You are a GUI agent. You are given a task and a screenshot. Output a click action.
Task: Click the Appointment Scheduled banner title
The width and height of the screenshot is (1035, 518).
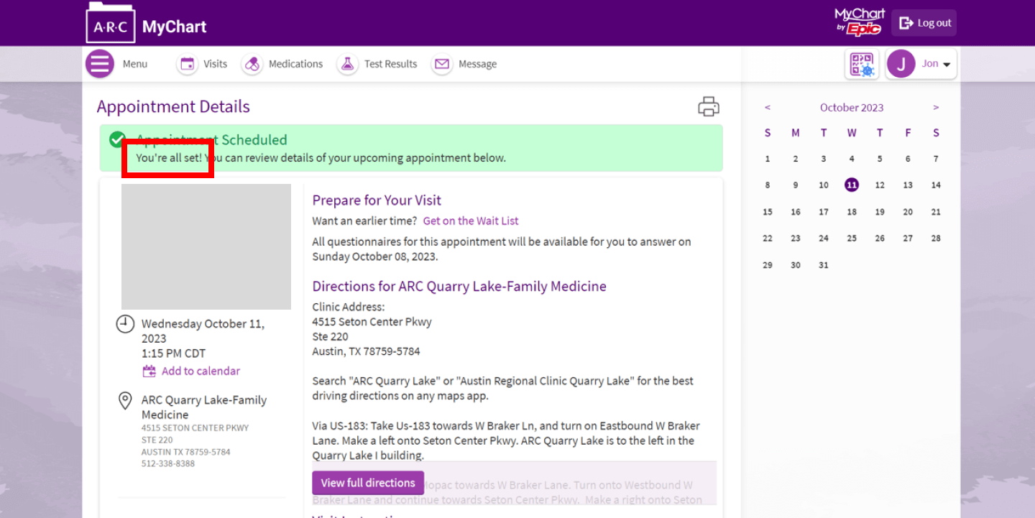point(211,140)
